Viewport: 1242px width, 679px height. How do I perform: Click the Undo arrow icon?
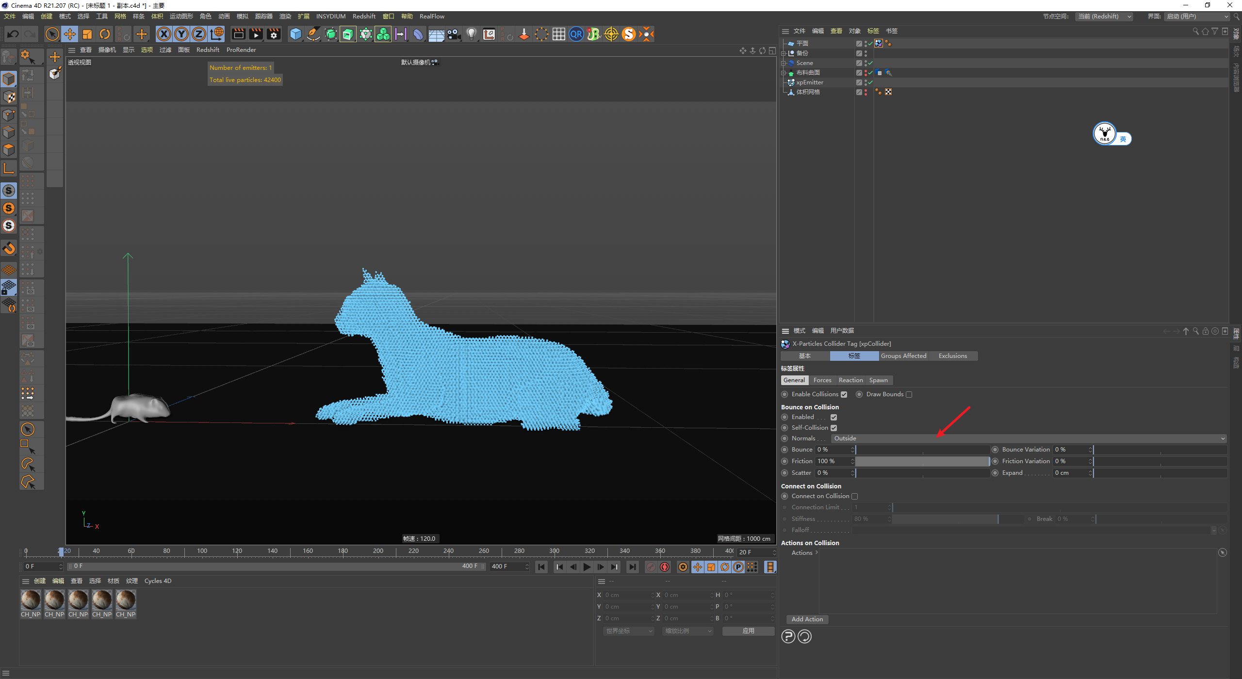tap(13, 34)
